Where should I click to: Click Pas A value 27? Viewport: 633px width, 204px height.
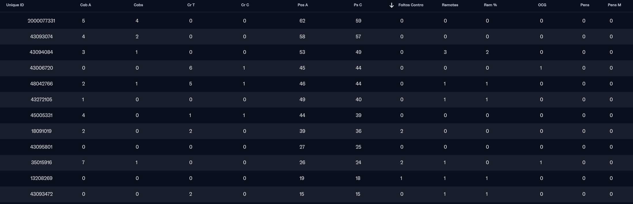[302, 147]
